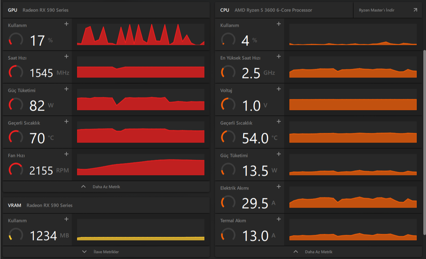Click the GPU fan speed RPM graph
Viewport: 426px width, 259px height.
[141, 164]
